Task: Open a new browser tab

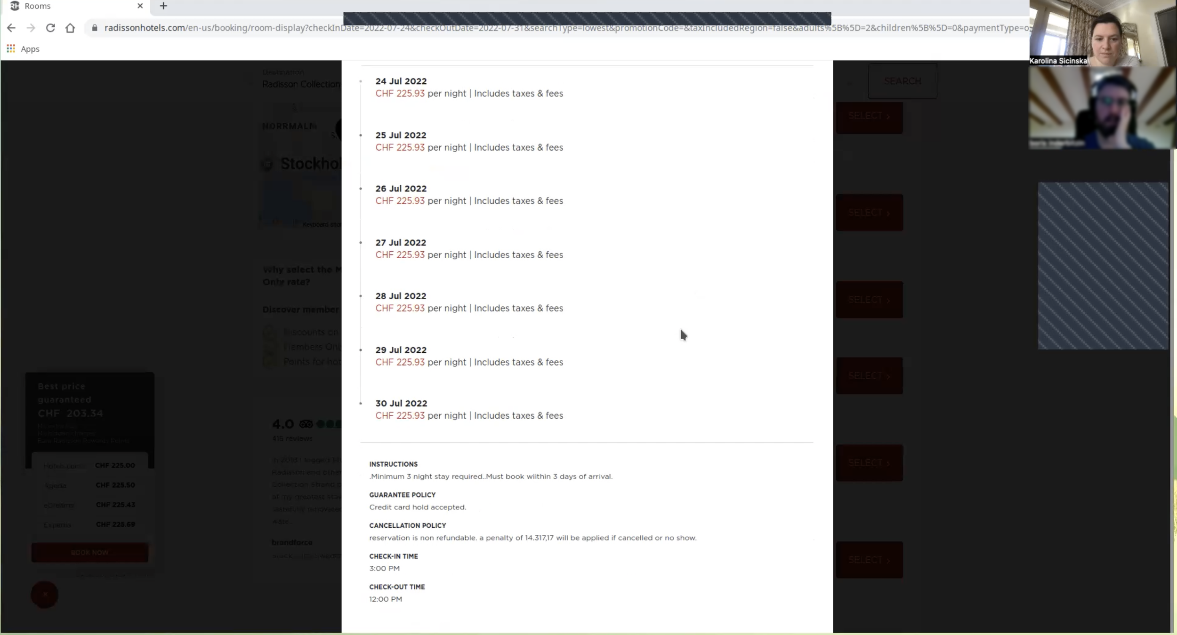Action: coord(163,6)
